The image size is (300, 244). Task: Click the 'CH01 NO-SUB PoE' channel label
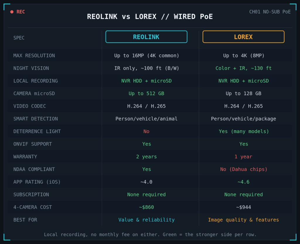[x=270, y=12]
